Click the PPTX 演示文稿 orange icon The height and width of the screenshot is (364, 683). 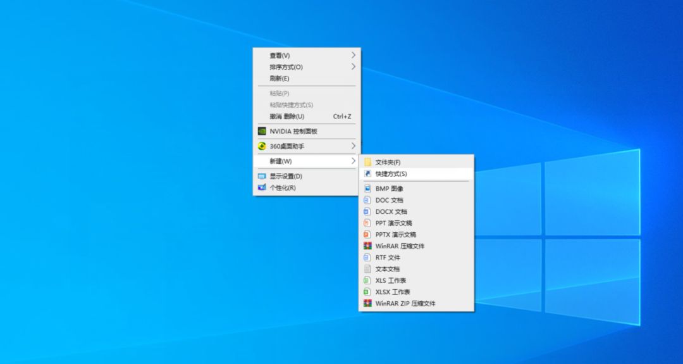367,235
